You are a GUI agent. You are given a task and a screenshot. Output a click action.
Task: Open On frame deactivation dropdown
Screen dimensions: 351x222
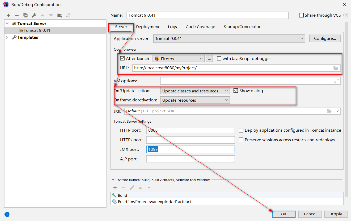pos(195,100)
